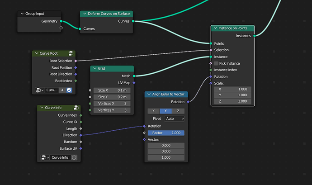Click the Vertices Y field in Grid
The height and width of the screenshot is (185, 312).
[x=112, y=110]
